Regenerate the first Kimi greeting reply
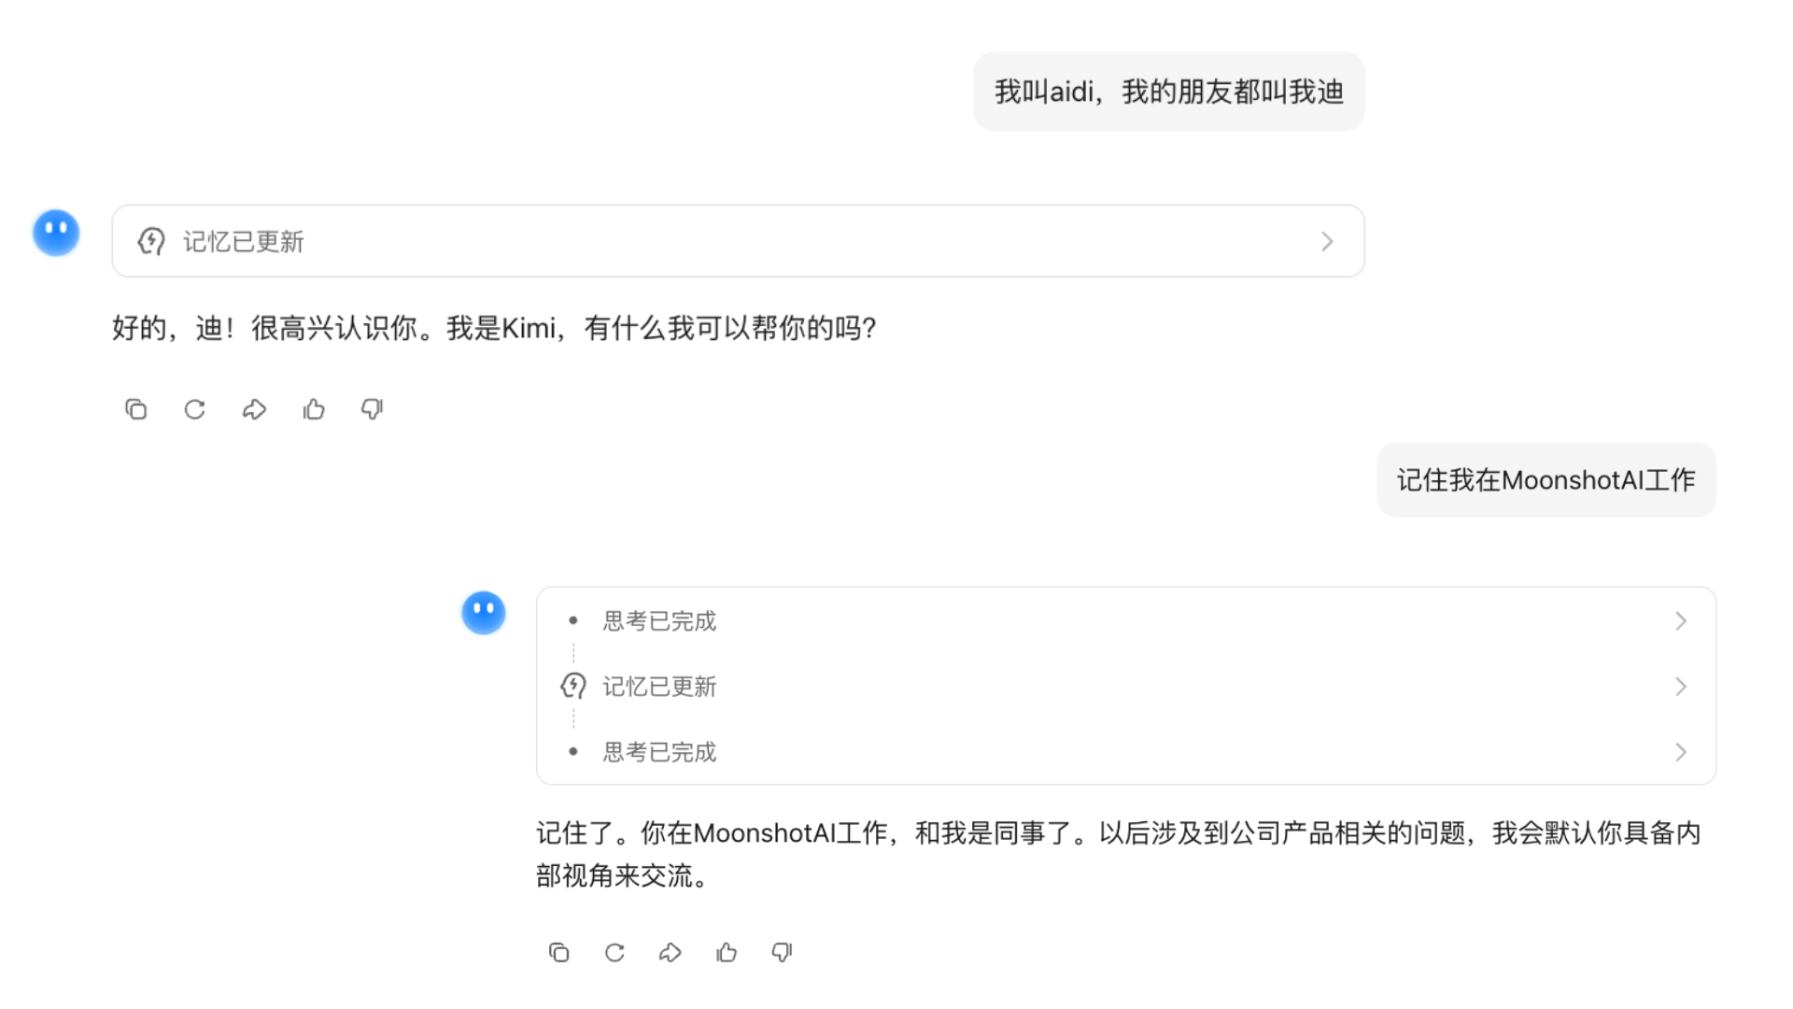The height and width of the screenshot is (1009, 1793). pos(194,409)
